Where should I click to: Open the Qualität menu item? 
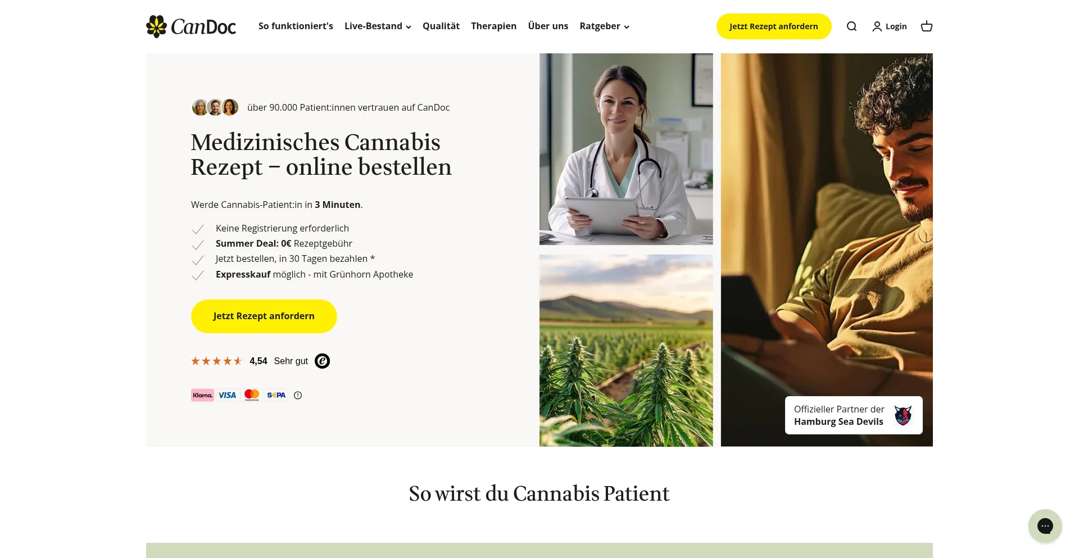click(441, 26)
